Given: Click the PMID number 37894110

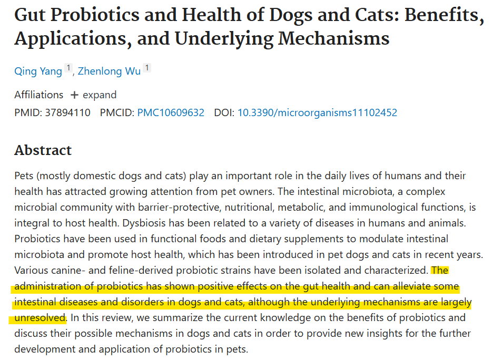Looking at the screenshot, I should tap(67, 112).
